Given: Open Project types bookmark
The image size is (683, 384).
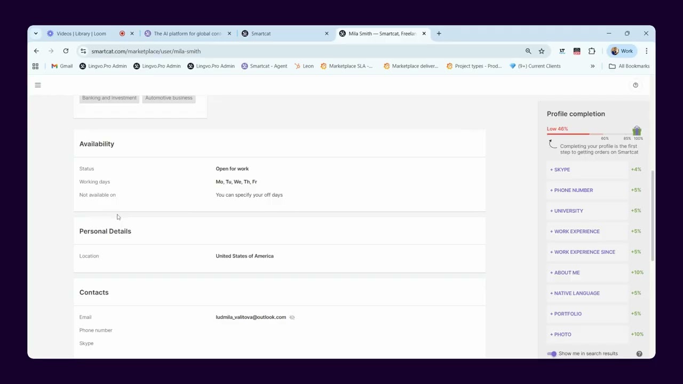Looking at the screenshot, I should pyautogui.click(x=474, y=66).
